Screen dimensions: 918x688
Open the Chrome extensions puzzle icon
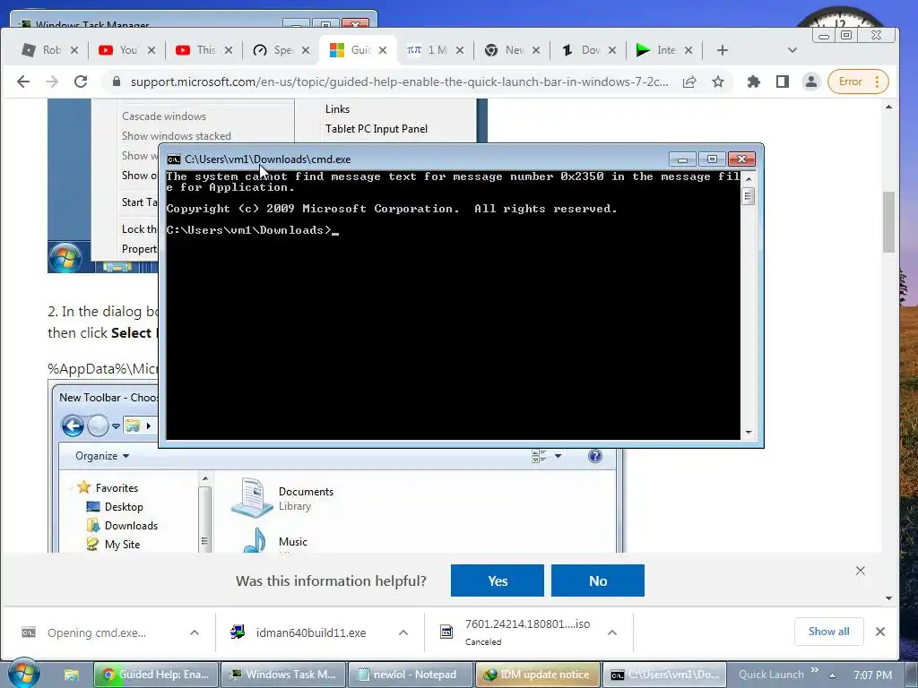[x=754, y=82]
